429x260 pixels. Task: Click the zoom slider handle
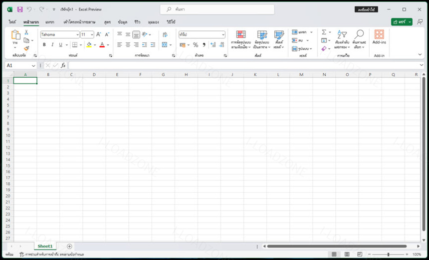pyautogui.click(x=388, y=254)
